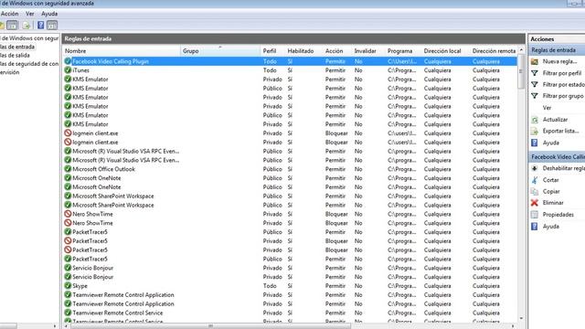This screenshot has height=329, width=585.
Task: Click the Actualizar refresh icon
Action: point(535,120)
